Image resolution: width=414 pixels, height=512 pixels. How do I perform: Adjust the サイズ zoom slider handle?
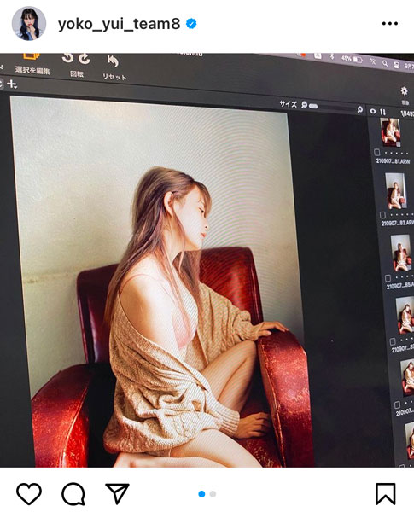pos(313,106)
